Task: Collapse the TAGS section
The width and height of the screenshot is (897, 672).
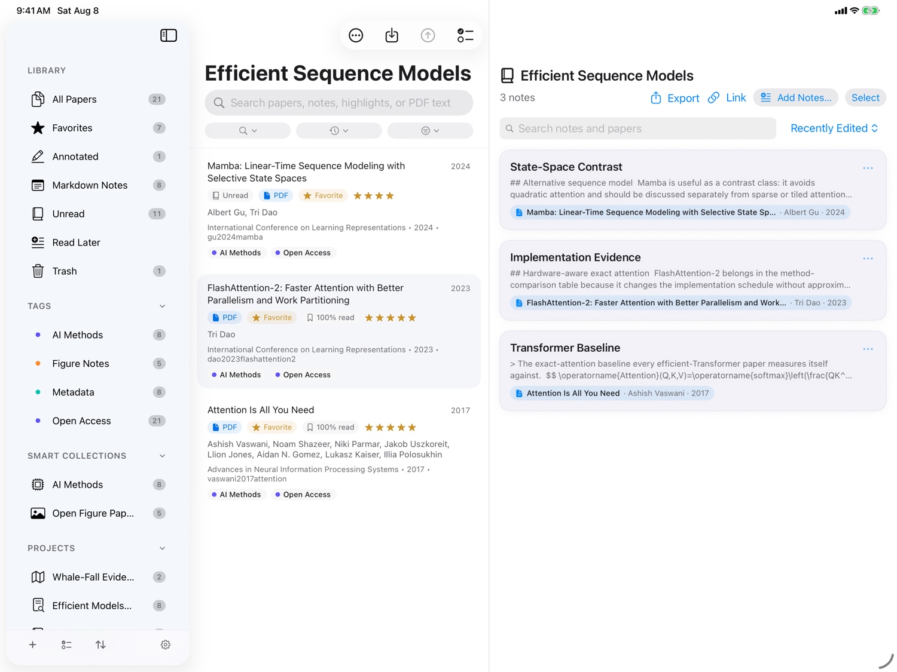Action: 162,306
